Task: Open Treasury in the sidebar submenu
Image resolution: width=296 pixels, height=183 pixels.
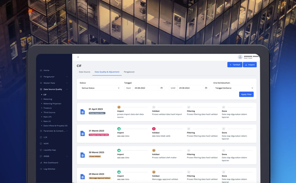Action: coord(48,108)
